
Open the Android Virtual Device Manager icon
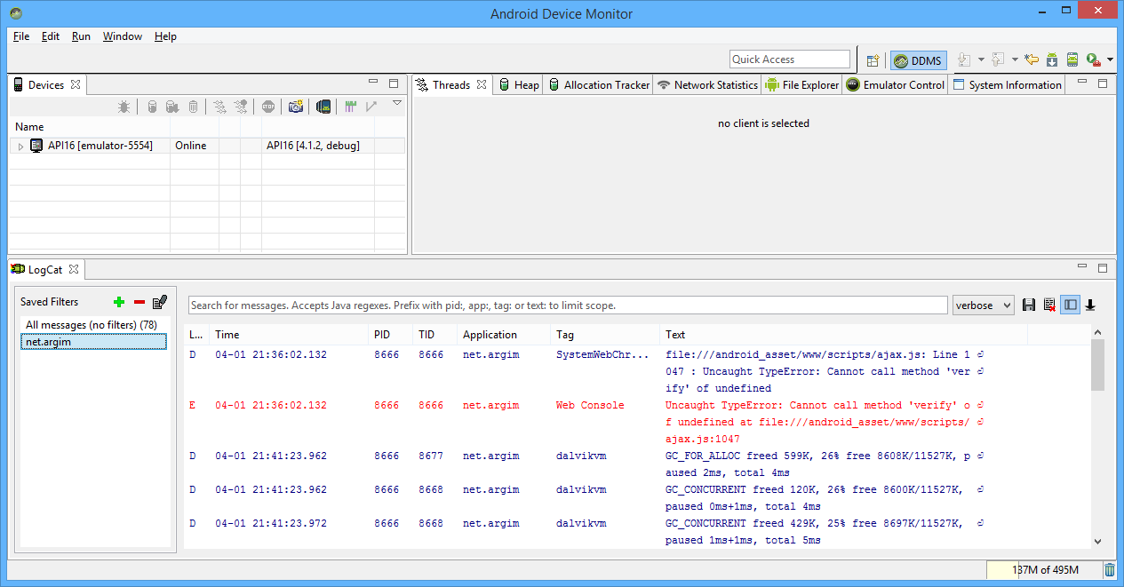pyautogui.click(x=1072, y=59)
